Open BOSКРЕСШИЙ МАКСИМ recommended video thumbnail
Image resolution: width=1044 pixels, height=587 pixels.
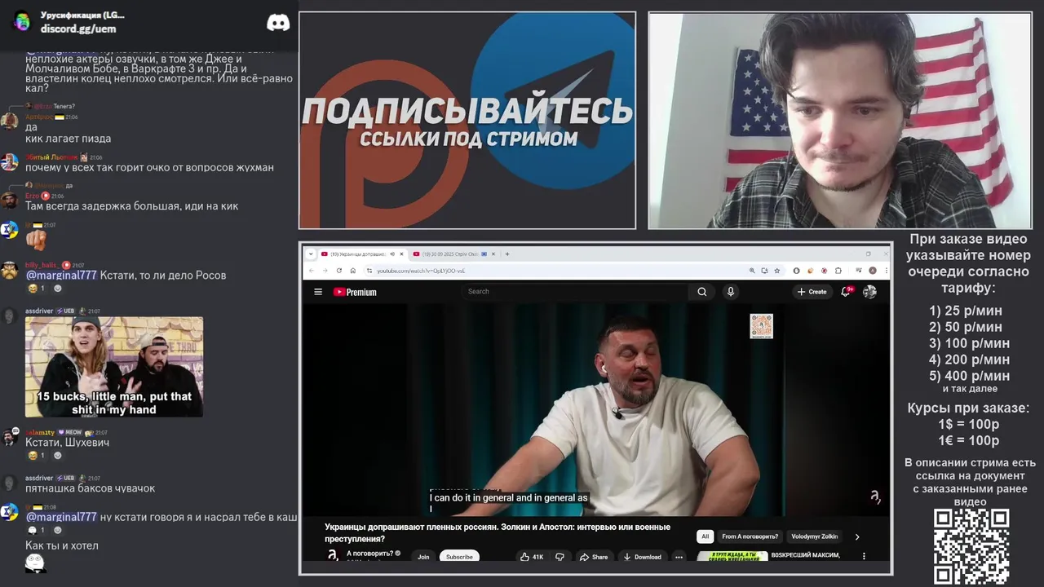(732, 557)
